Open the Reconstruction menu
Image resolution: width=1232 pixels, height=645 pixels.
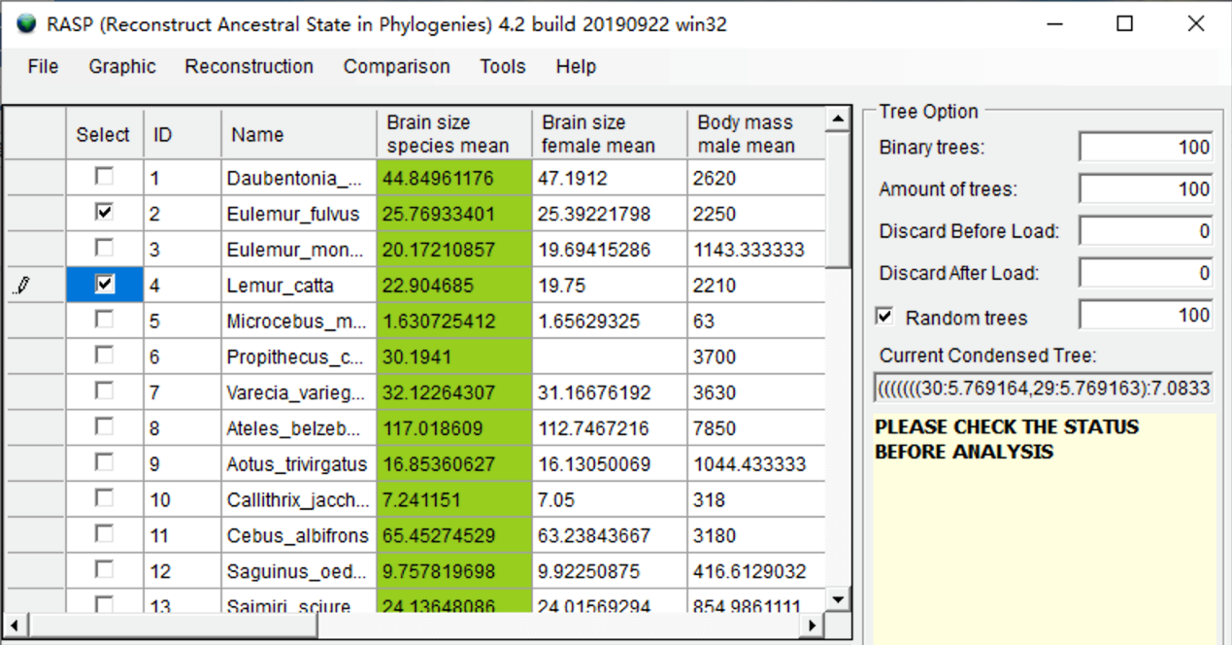coord(249,66)
